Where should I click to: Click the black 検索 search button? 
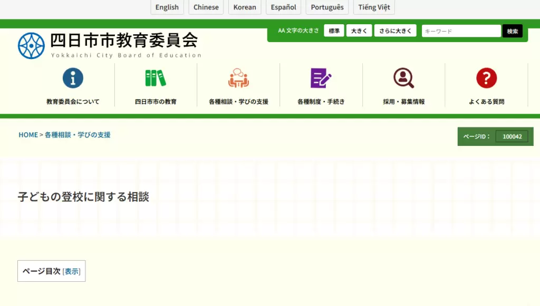click(x=513, y=31)
